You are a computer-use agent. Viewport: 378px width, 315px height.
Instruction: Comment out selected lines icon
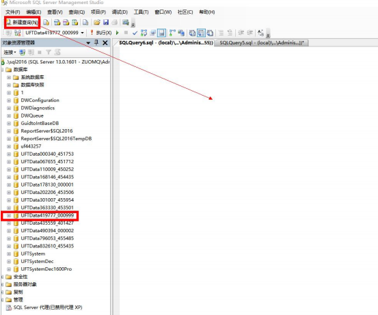tap(221, 33)
